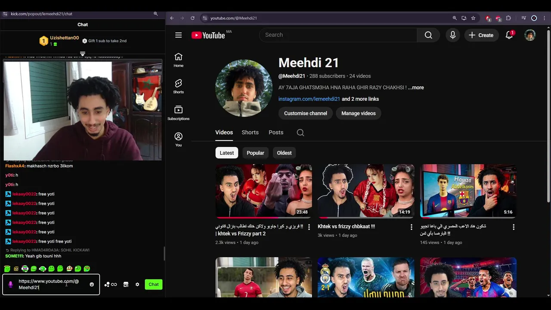Select the Popular sort chip
Viewport: 551px width, 310px height.
[255, 153]
